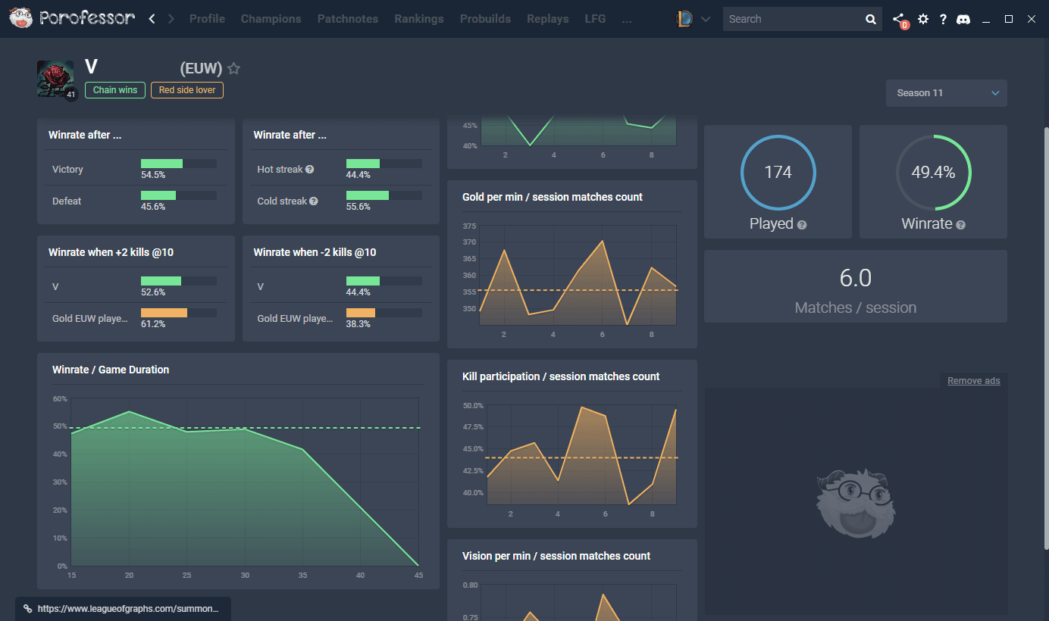This screenshot has height=621, width=1049.
Task: Click the green Victory winrate bar
Action: 161,164
